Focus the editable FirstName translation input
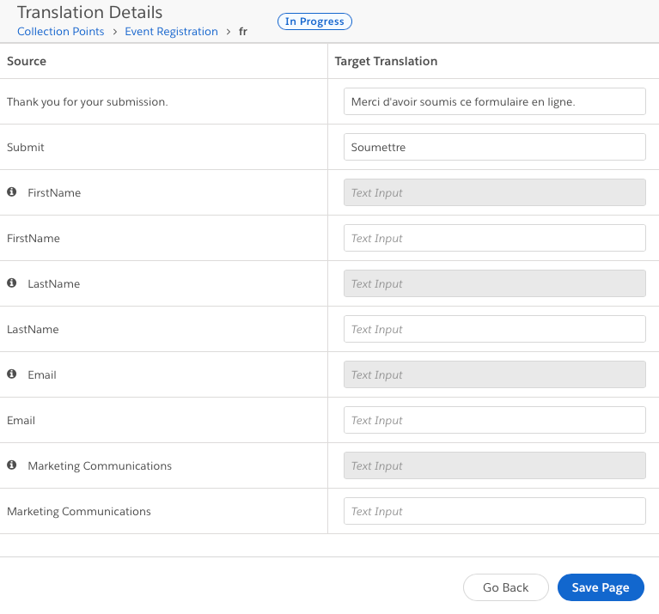659x614 pixels. pyautogui.click(x=494, y=238)
